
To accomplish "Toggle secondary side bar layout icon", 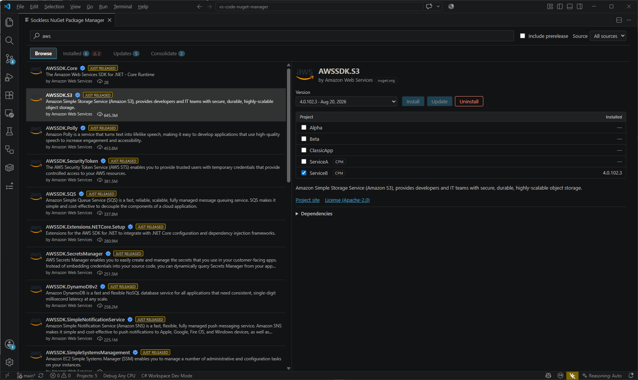I will (580, 6).
